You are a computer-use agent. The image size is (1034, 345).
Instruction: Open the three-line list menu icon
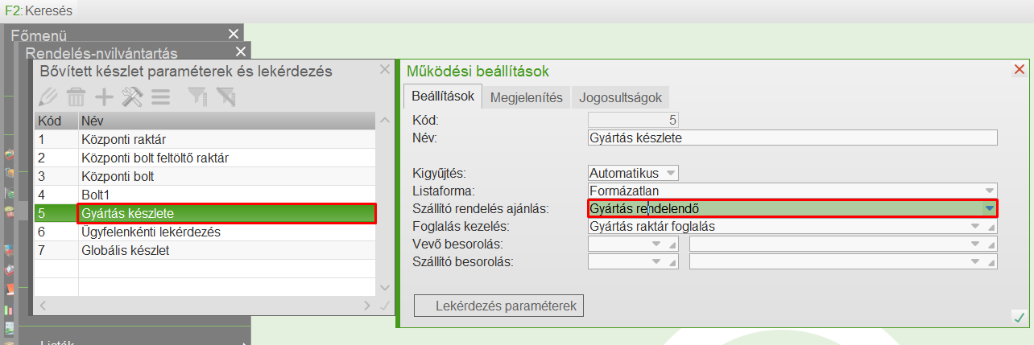coord(160,97)
